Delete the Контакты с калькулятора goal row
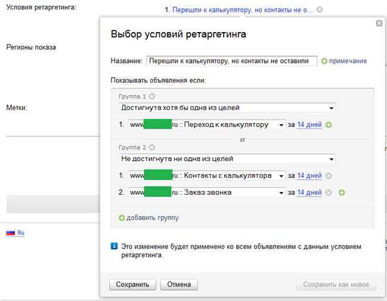The width and height of the screenshot is (387, 301). click(329, 175)
